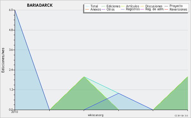191x118 pixels.
Task: Click the 1.2 y-axis label
Action: 11,90
